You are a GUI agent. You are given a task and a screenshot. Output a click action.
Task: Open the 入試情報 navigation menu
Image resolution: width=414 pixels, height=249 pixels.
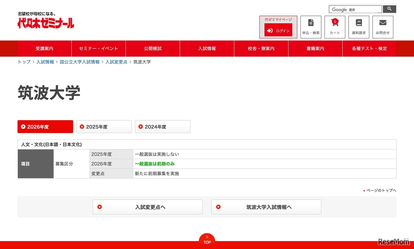[207, 49]
